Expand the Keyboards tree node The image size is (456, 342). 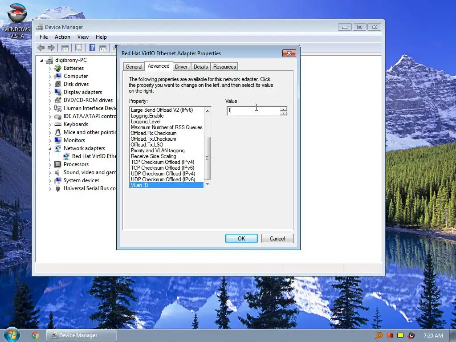click(x=50, y=125)
